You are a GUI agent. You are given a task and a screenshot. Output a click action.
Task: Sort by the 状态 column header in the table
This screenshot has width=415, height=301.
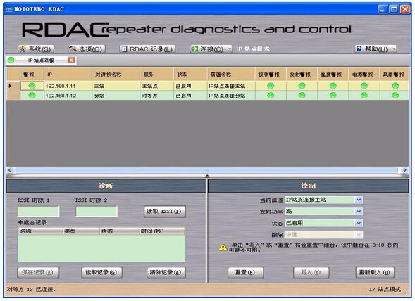click(190, 75)
